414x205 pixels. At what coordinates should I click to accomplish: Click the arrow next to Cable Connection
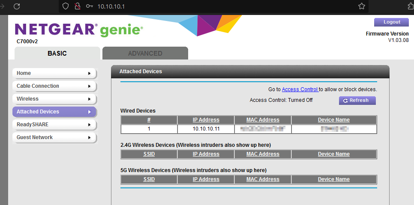pyautogui.click(x=90, y=86)
